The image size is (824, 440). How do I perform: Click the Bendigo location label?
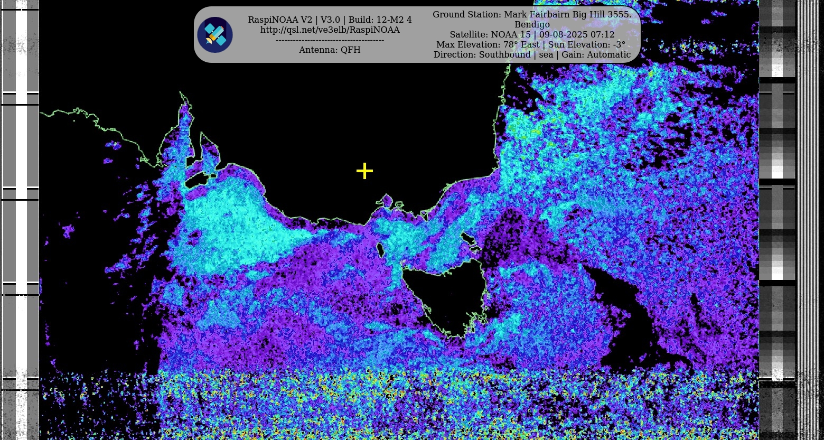[x=531, y=24]
